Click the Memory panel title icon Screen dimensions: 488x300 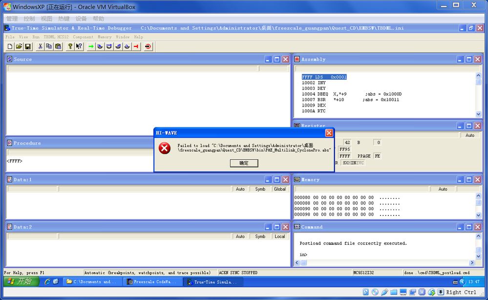[297, 180]
